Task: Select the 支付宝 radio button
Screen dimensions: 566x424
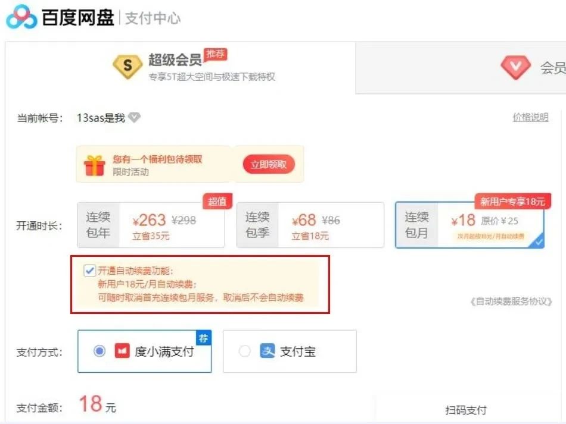Action: 244,351
